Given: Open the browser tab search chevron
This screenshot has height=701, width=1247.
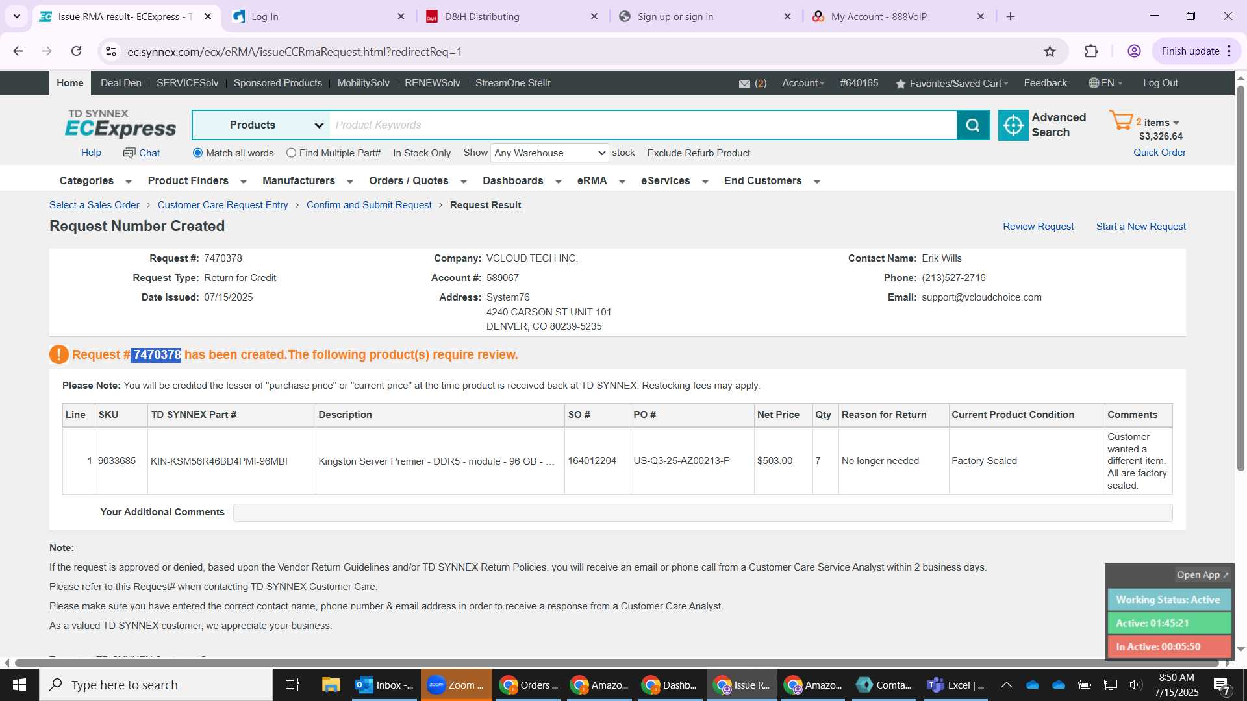Looking at the screenshot, I should [16, 16].
